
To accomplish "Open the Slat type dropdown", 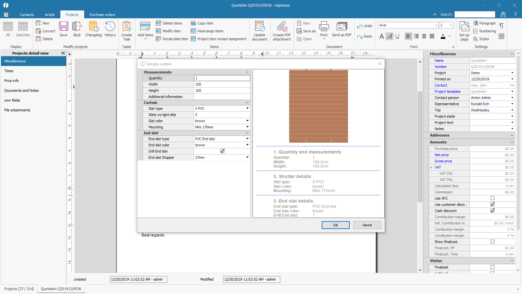I will click(247, 108).
